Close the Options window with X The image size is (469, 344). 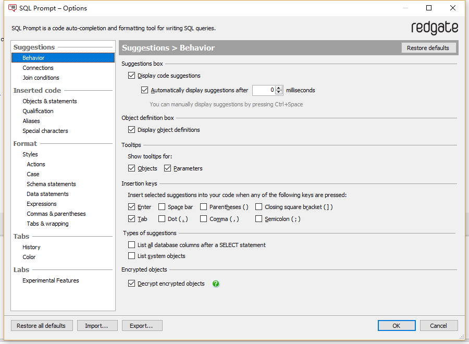click(x=452, y=8)
